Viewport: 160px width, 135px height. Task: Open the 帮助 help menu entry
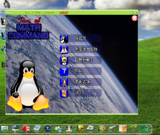[79, 71]
